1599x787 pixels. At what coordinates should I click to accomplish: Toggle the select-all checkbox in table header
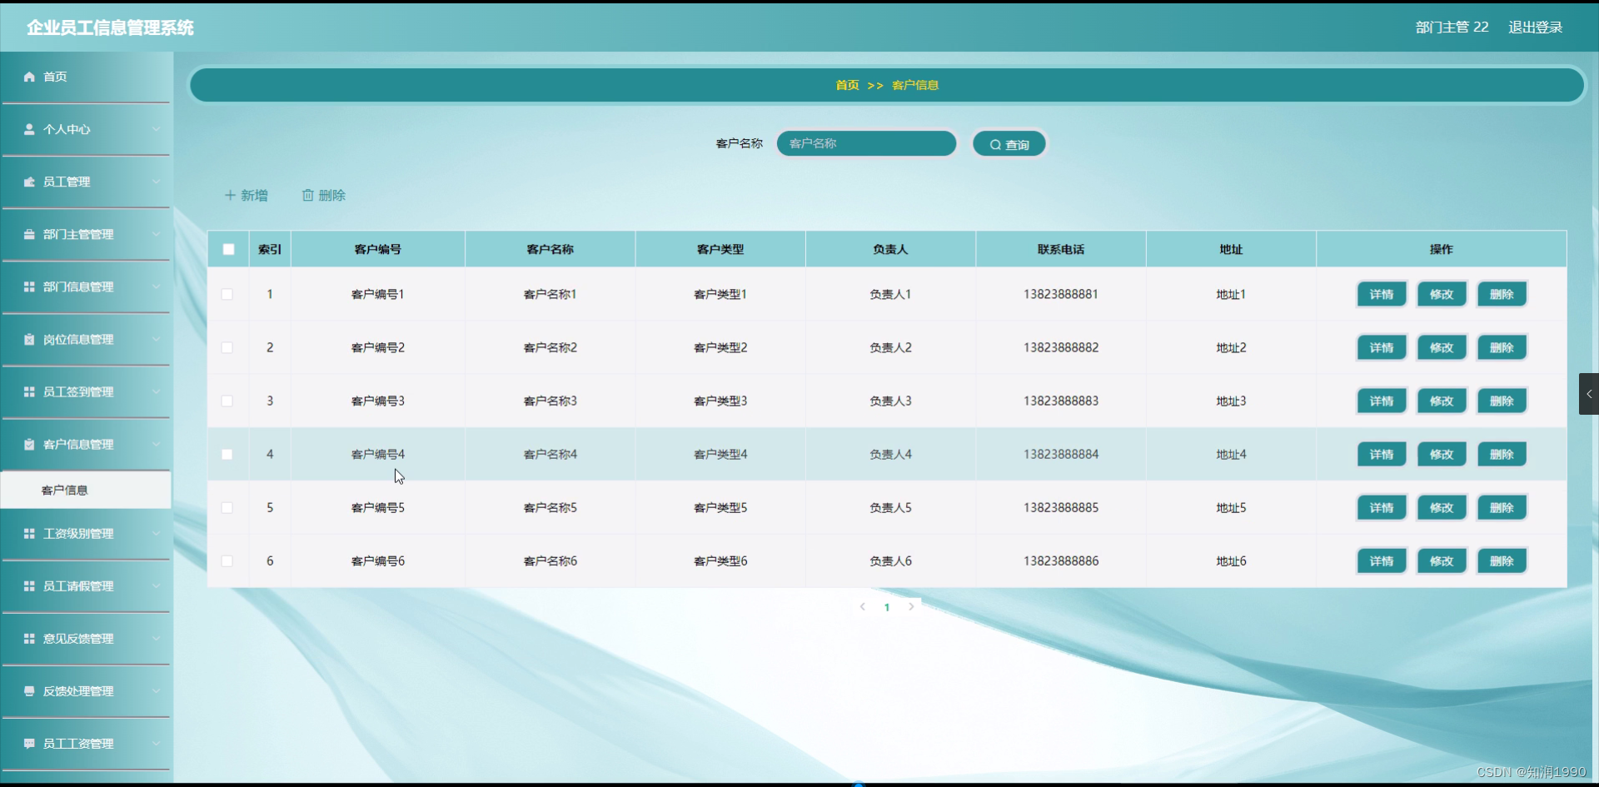coord(228,248)
